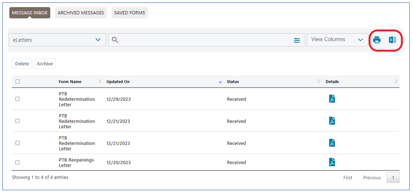Go to pagination page 1
Viewport: 413px width, 193px height.
[393, 178]
